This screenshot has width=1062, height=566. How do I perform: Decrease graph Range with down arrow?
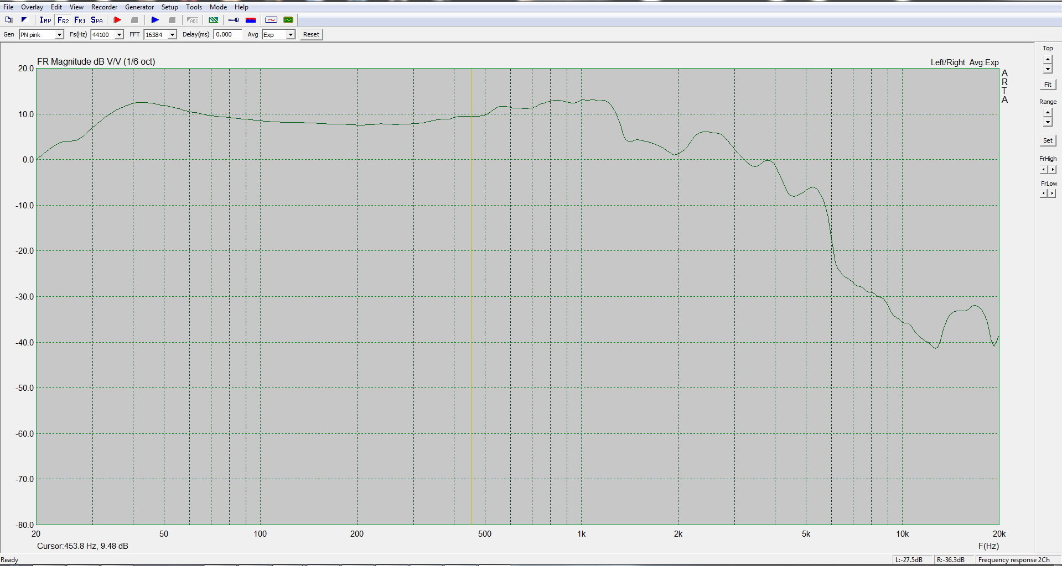pos(1048,123)
